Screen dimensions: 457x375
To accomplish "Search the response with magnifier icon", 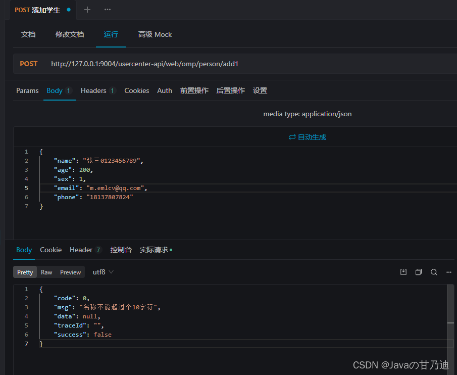I will 434,272.
